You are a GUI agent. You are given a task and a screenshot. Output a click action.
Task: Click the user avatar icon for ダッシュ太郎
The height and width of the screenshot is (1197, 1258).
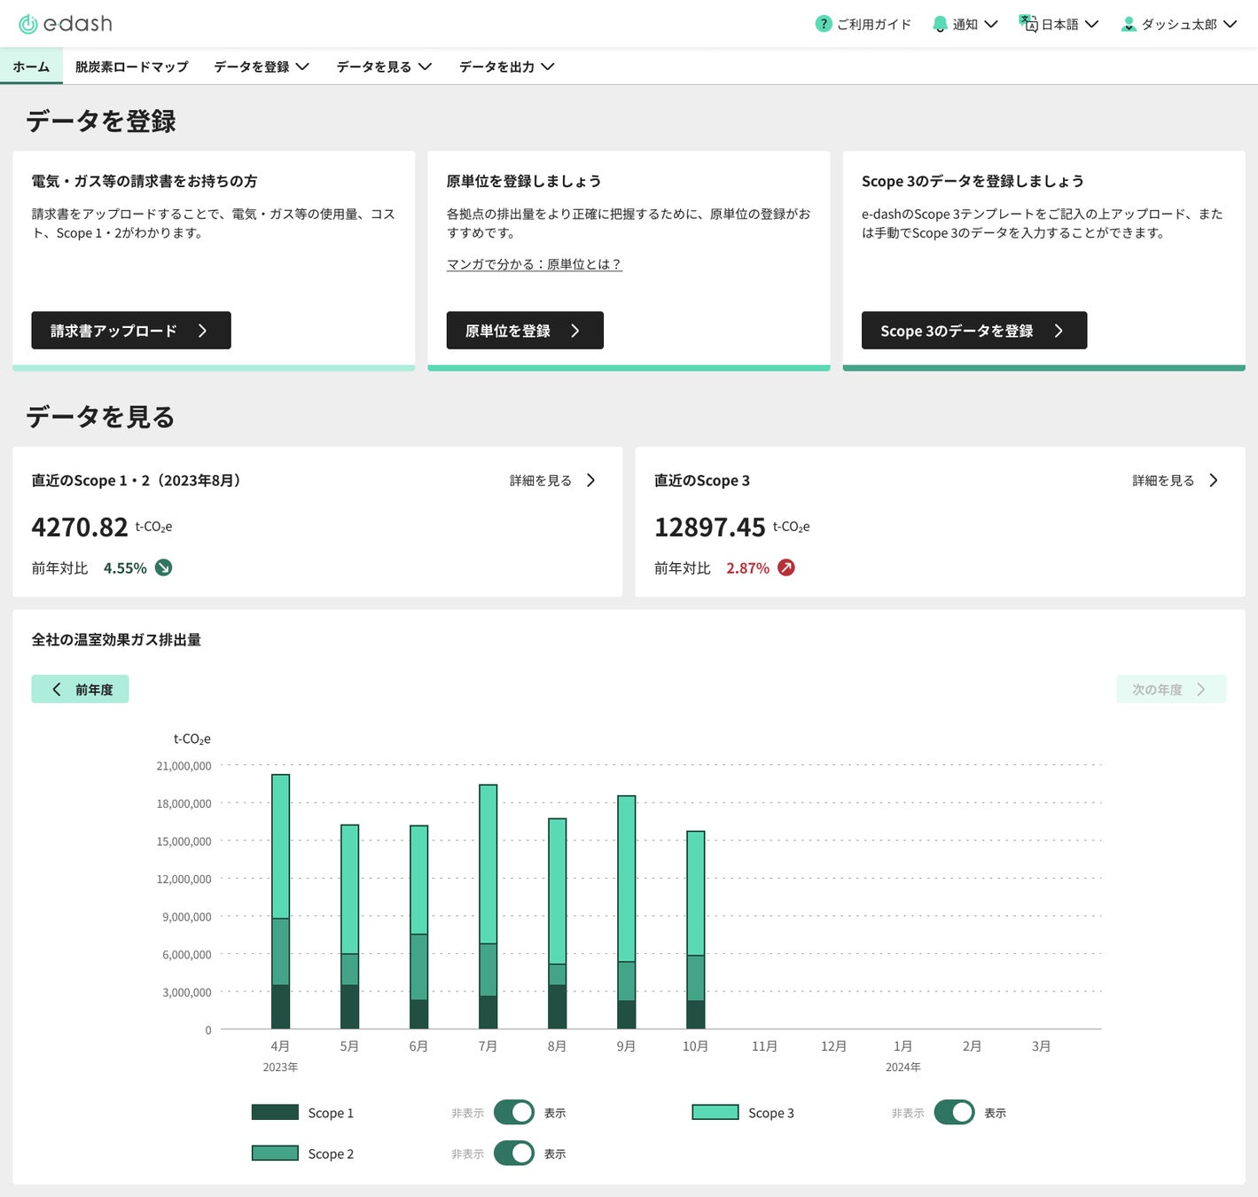click(x=1129, y=24)
